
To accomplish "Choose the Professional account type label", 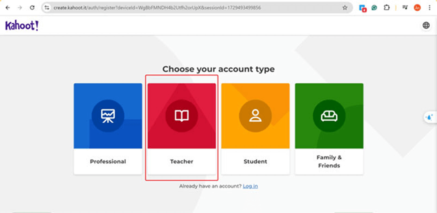I will tap(108, 162).
